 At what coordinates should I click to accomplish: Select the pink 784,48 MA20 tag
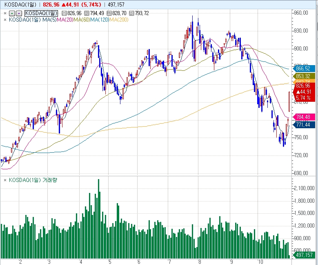tap(304, 117)
